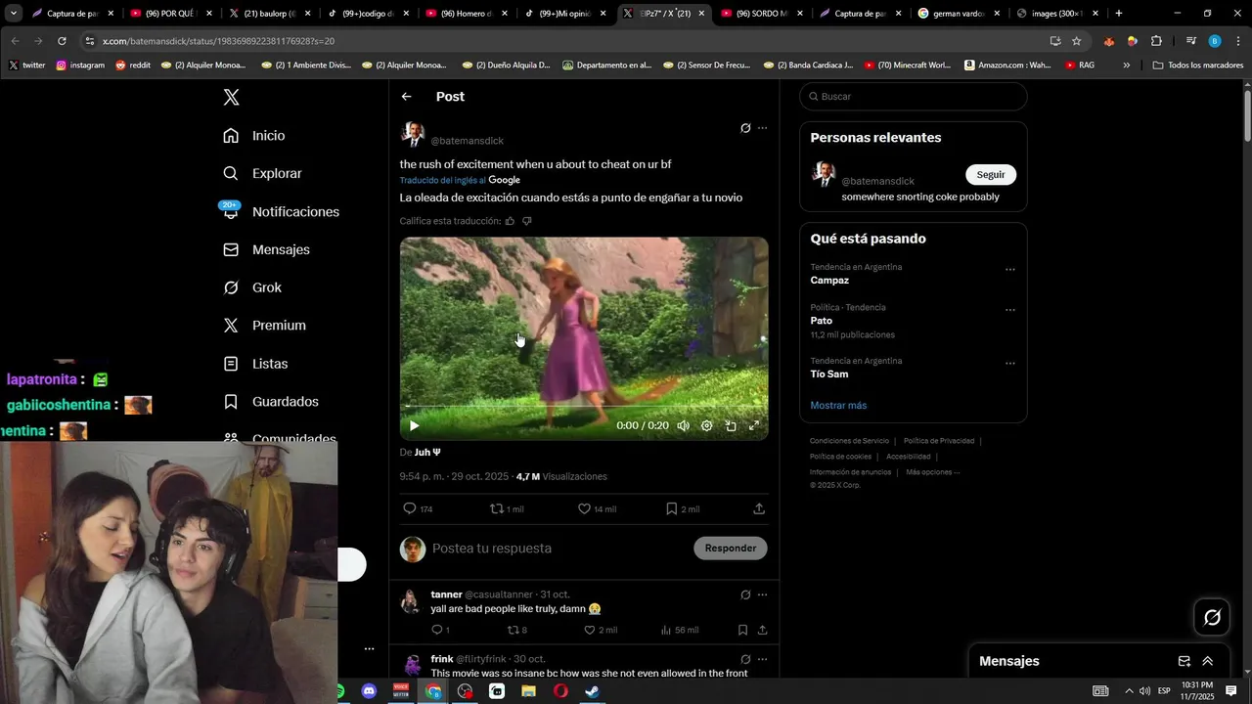This screenshot has height=704, width=1252.
Task: Open Guardados in the sidebar
Action: point(271,402)
